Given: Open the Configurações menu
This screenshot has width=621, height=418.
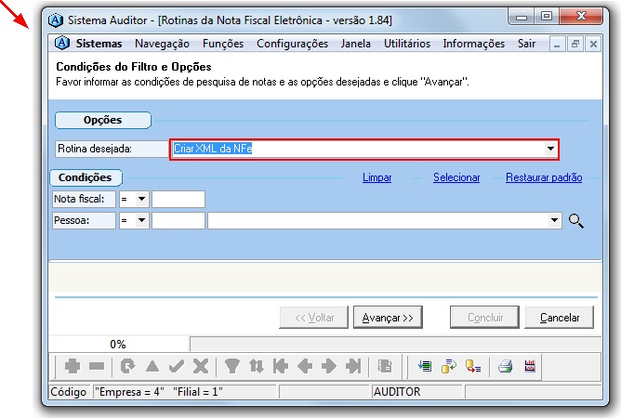Looking at the screenshot, I should coord(292,44).
